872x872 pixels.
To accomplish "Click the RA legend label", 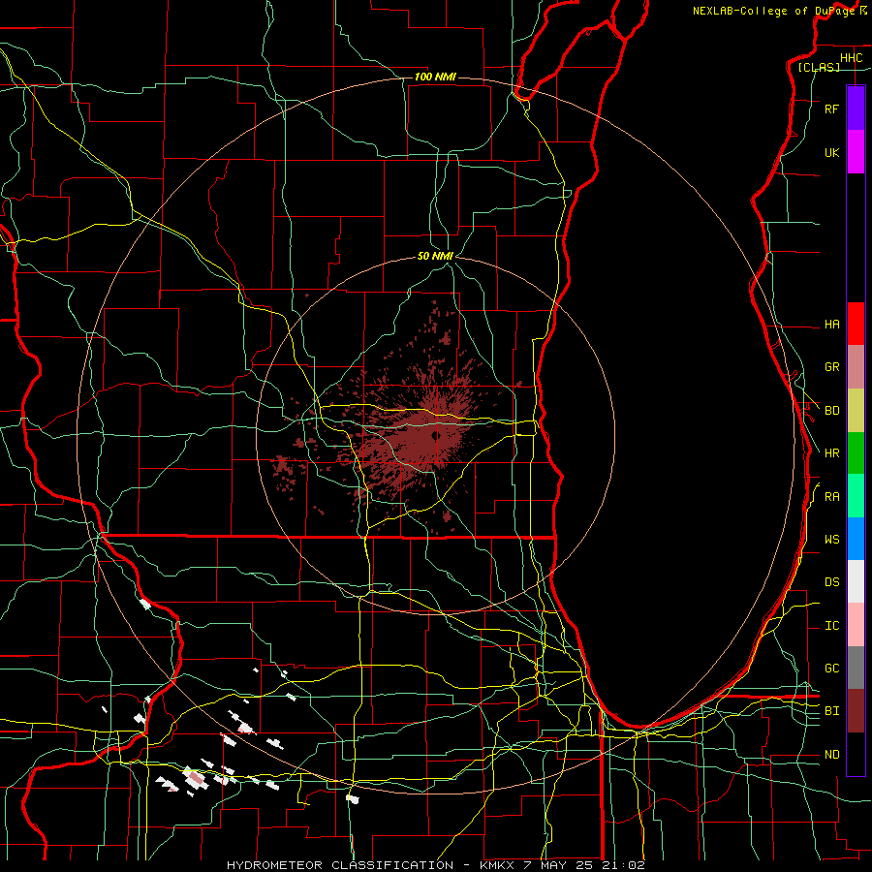I will pos(831,497).
